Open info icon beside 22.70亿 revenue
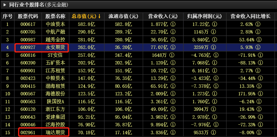 [173, 32]
